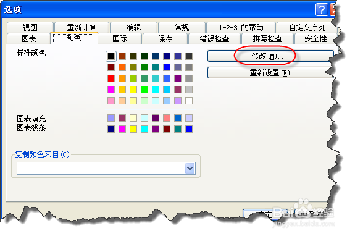Switch to the 视图 tab

click(30, 27)
